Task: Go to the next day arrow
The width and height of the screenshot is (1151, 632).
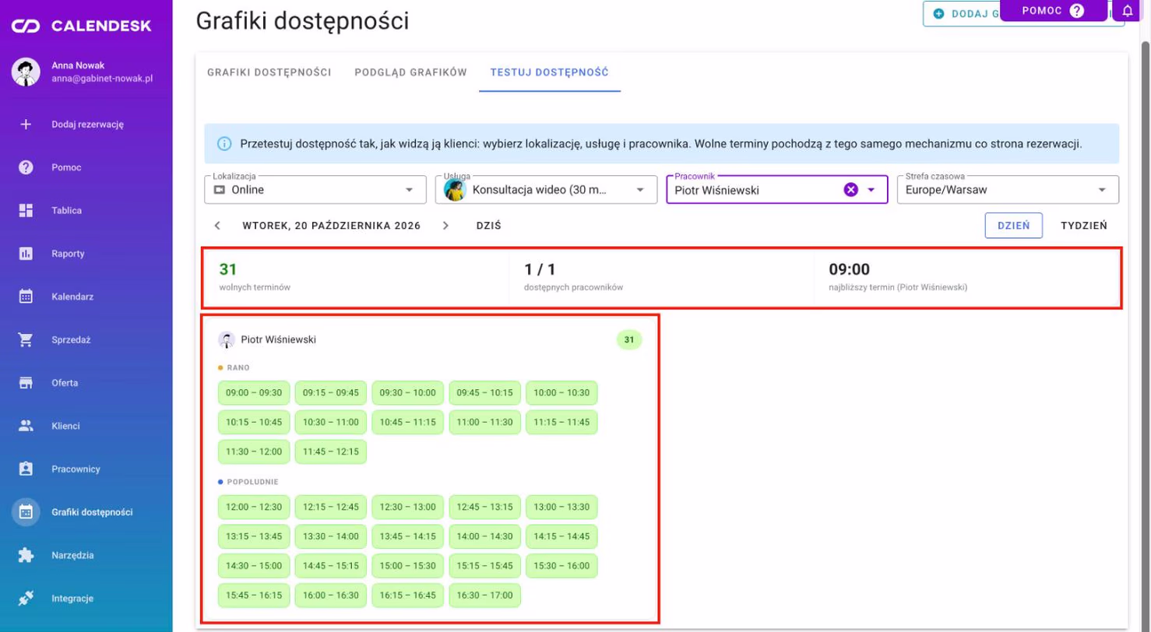Action: pos(445,226)
